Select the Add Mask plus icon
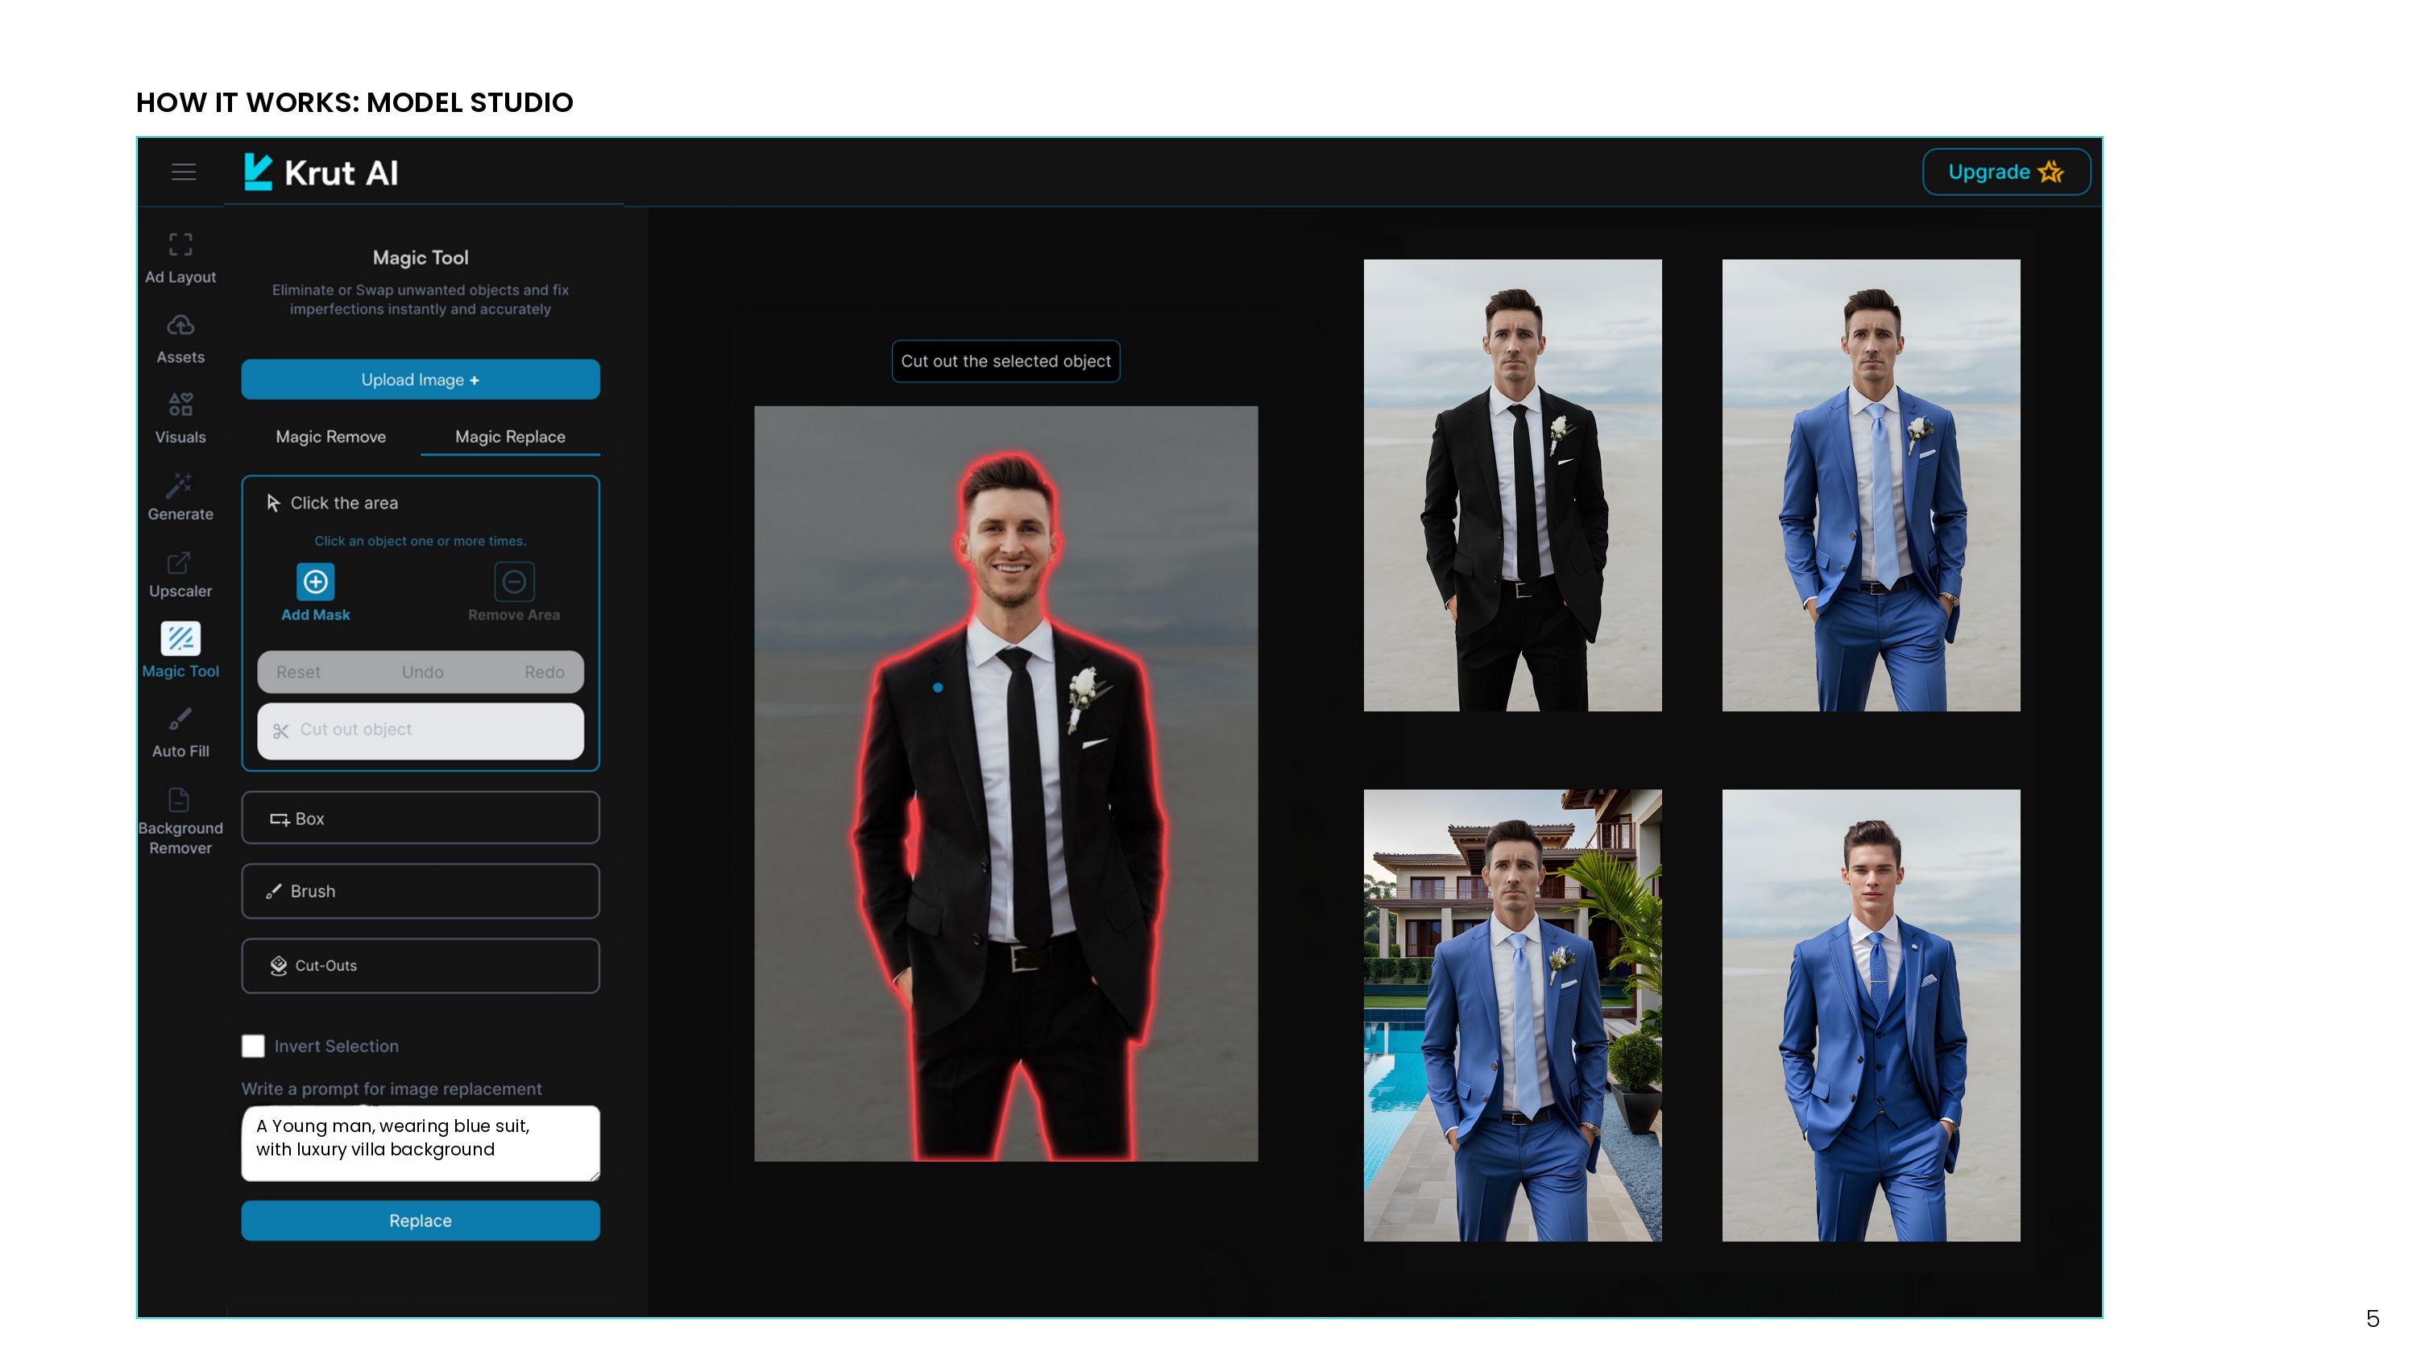This screenshot has width=2417, height=1360. [x=315, y=582]
